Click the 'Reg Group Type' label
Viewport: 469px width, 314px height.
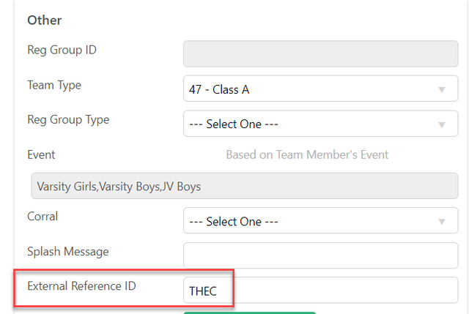(68, 120)
